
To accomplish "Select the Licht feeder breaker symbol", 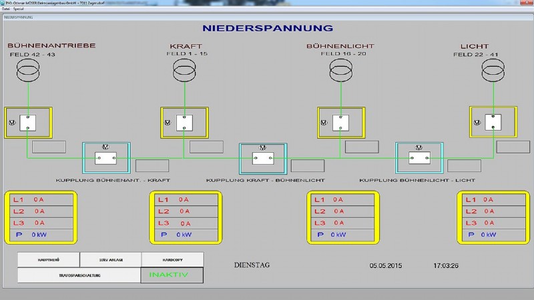I will tap(493, 122).
